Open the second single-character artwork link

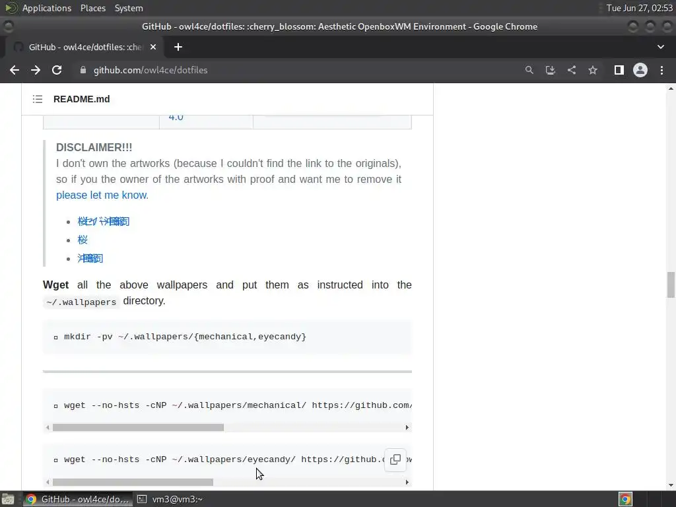tap(83, 240)
